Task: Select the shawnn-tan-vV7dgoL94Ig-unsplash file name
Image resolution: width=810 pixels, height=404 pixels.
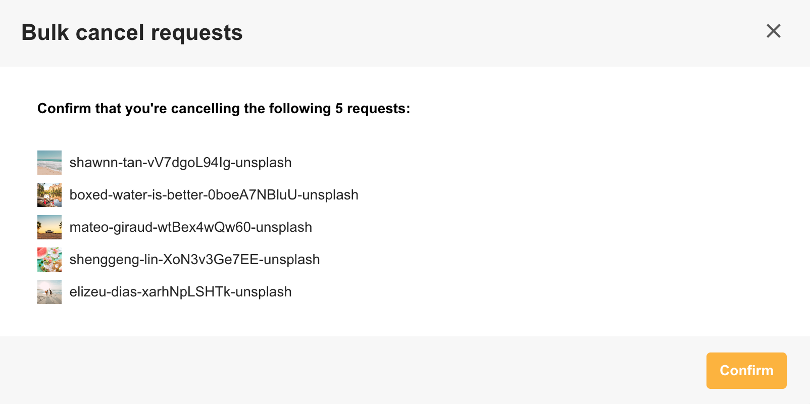Action: 181,163
